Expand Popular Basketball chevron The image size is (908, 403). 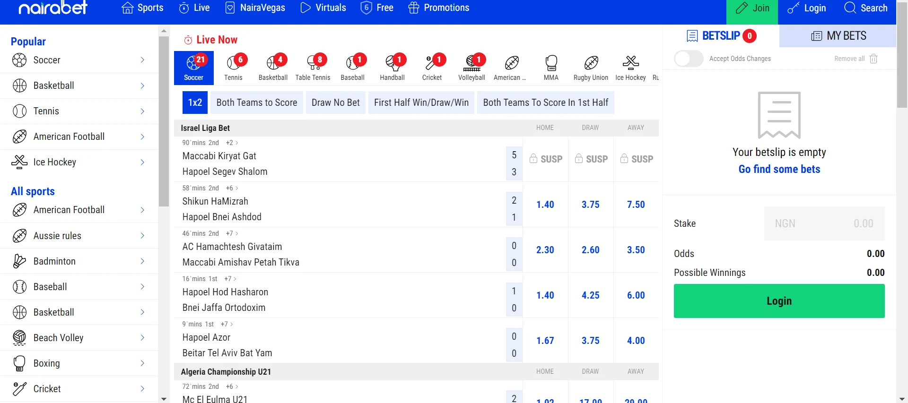coord(142,86)
